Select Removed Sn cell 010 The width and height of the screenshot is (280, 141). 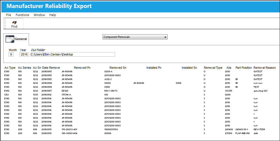pyautogui.click(x=106, y=95)
